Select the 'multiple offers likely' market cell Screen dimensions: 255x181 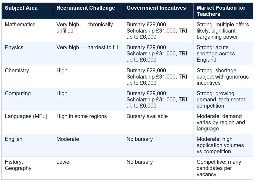223,31
